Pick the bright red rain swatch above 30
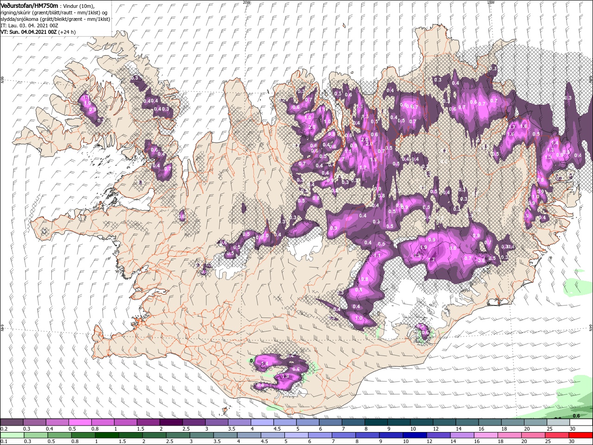 pos(580,435)
